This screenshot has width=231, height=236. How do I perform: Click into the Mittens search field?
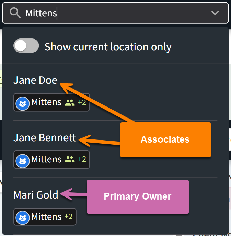pos(113,13)
